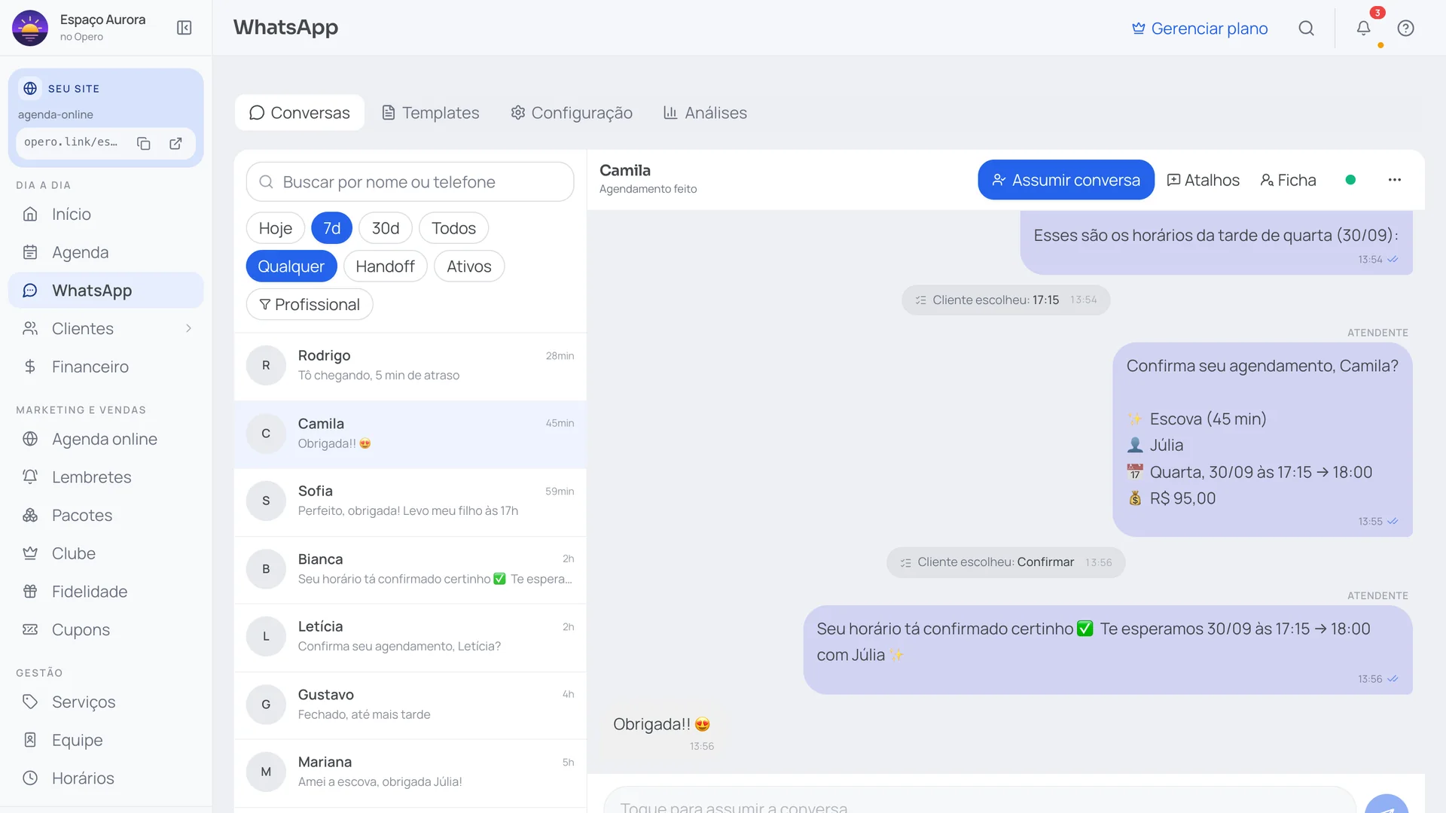The width and height of the screenshot is (1446, 813).
Task: Switch to the Templates tab
Action: (x=431, y=113)
